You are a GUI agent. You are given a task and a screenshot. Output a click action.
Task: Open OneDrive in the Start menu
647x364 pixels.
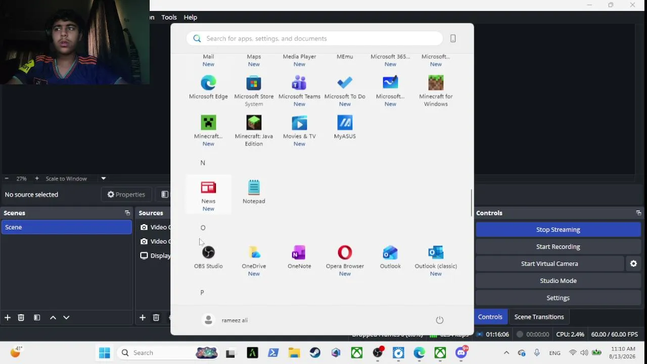click(254, 261)
